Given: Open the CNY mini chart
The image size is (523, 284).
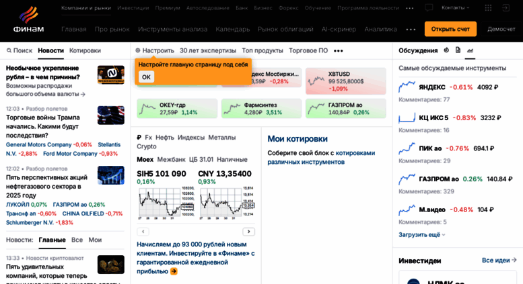Looking at the screenshot, I should pyautogui.click(x=226, y=203).
